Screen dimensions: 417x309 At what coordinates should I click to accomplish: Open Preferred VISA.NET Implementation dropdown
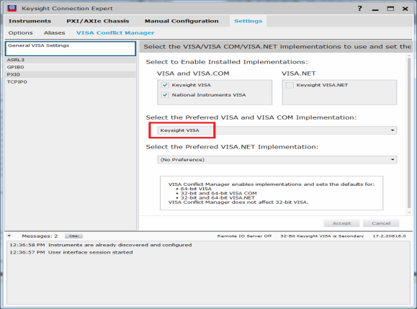point(277,160)
